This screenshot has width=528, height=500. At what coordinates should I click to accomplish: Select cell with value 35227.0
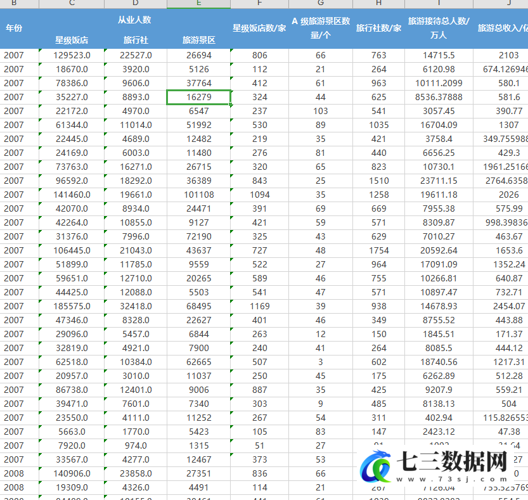click(72, 98)
